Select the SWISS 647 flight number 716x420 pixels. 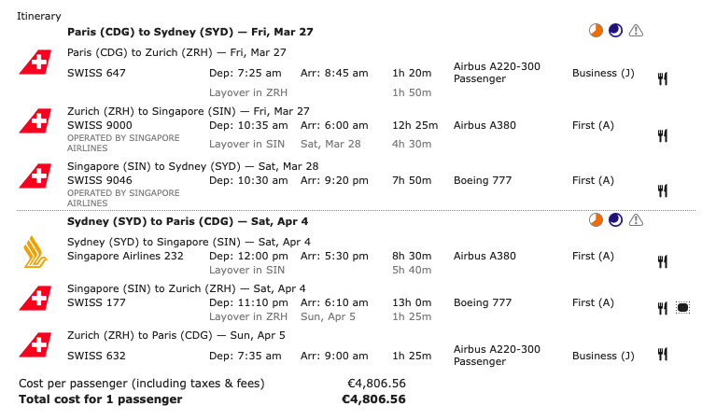click(x=96, y=73)
